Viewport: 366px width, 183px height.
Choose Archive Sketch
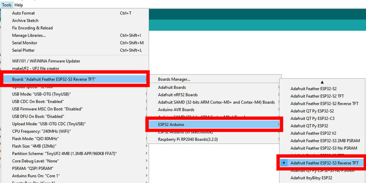pyautogui.click(x=75, y=20)
